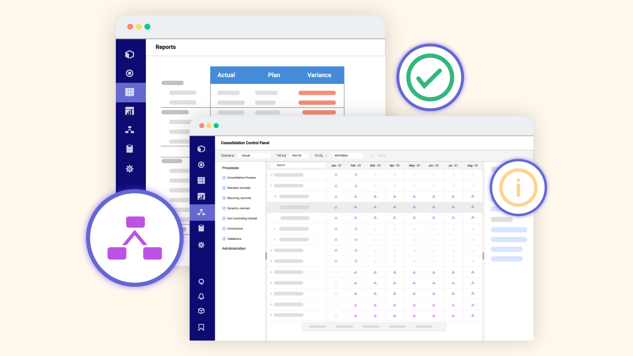
Task: Click the Aug - 21 column header
Action: pyautogui.click(x=473, y=166)
